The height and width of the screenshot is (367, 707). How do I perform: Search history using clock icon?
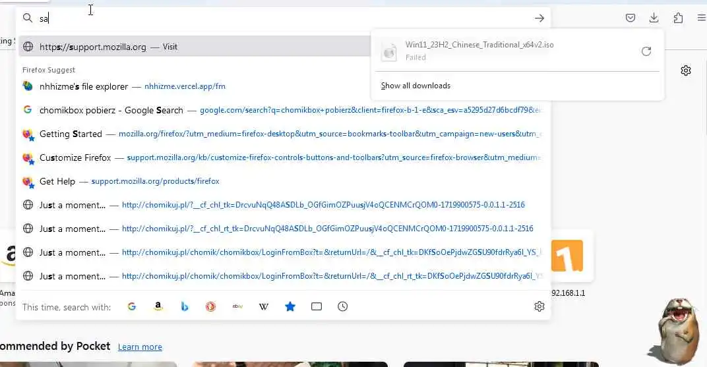coord(343,306)
